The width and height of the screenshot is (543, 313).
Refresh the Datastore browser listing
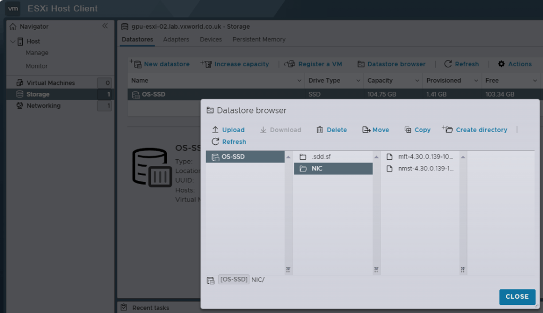(228, 142)
